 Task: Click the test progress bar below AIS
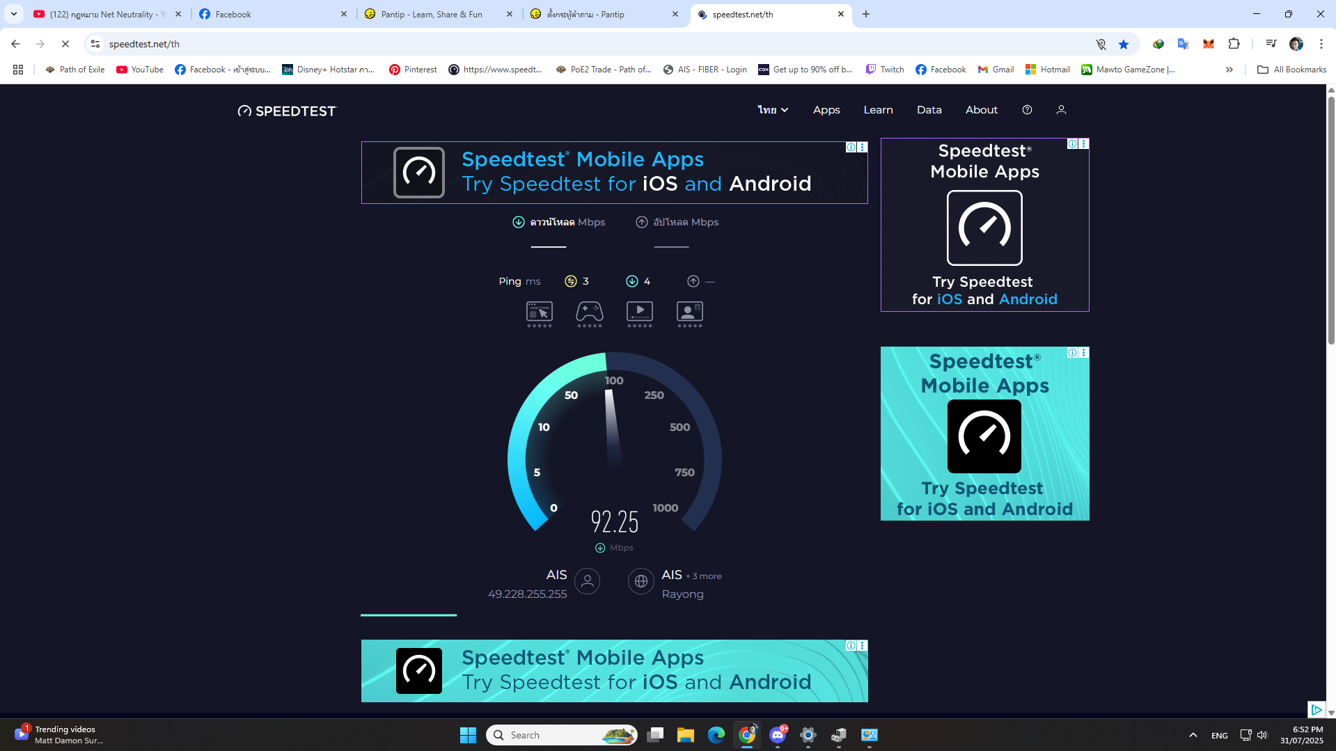click(409, 615)
